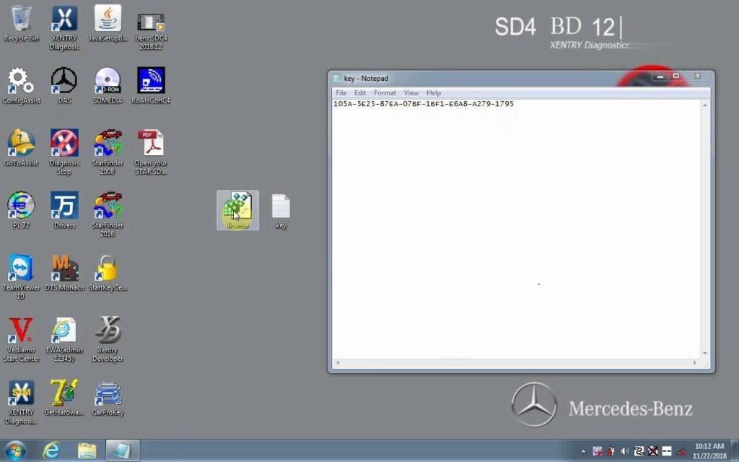The height and width of the screenshot is (462, 739).
Task: Switch to Notepad via its taskbar button
Action: 123,450
